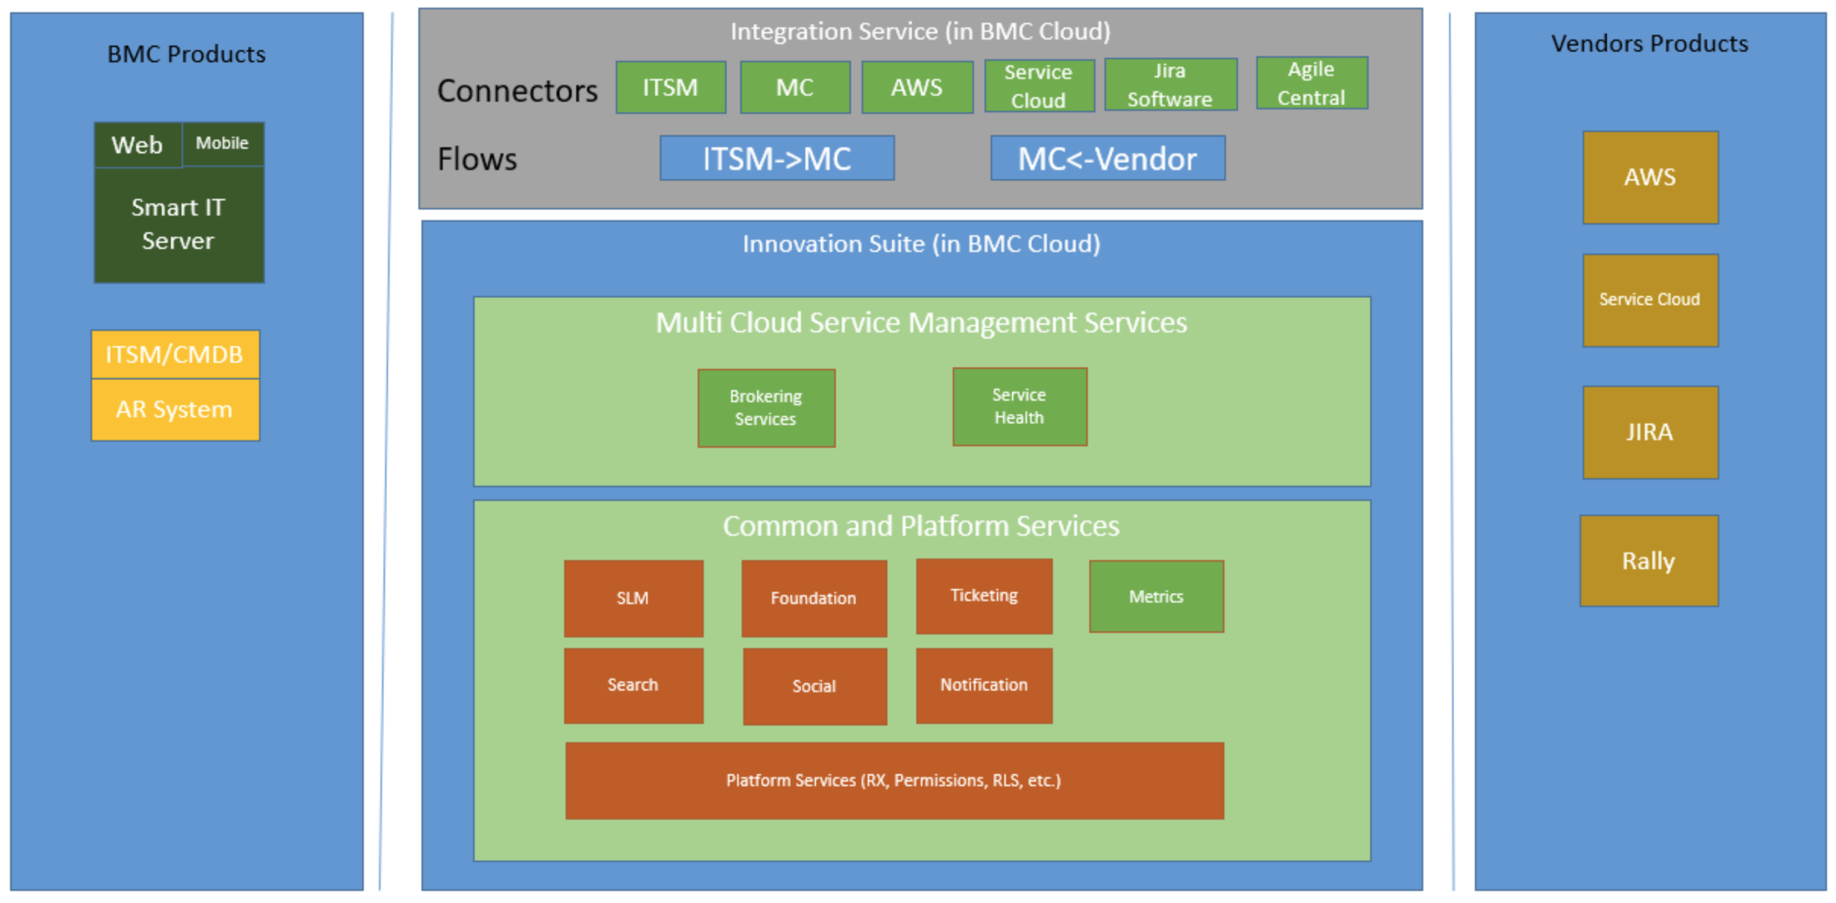
Task: Select the ITSM->MC flow box
Action: [x=776, y=158]
